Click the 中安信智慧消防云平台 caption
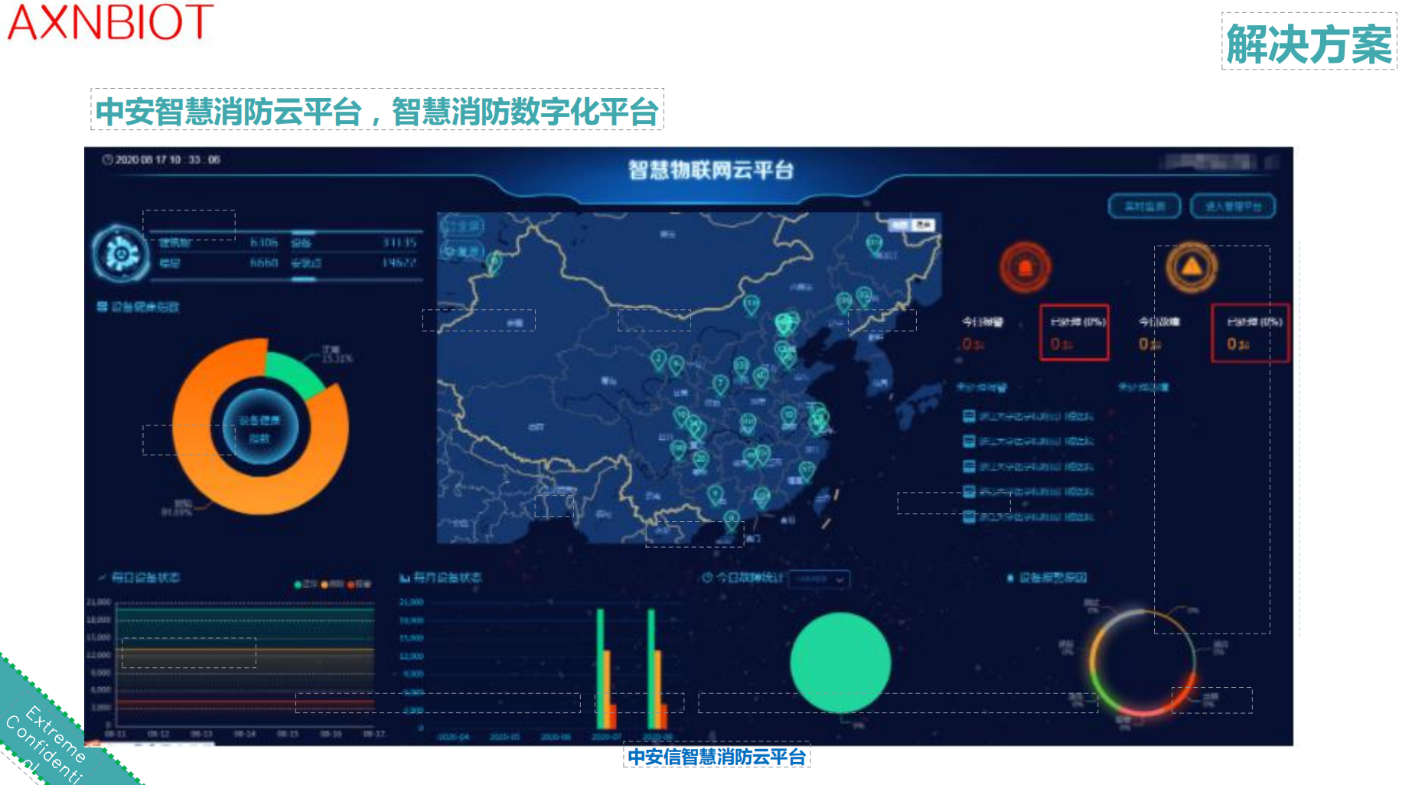The image size is (1402, 785). [717, 757]
